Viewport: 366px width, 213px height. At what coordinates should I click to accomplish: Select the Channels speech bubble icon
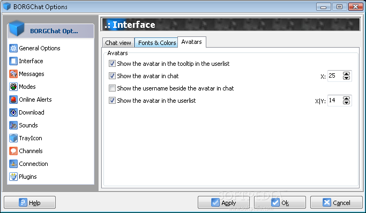pos(13,151)
